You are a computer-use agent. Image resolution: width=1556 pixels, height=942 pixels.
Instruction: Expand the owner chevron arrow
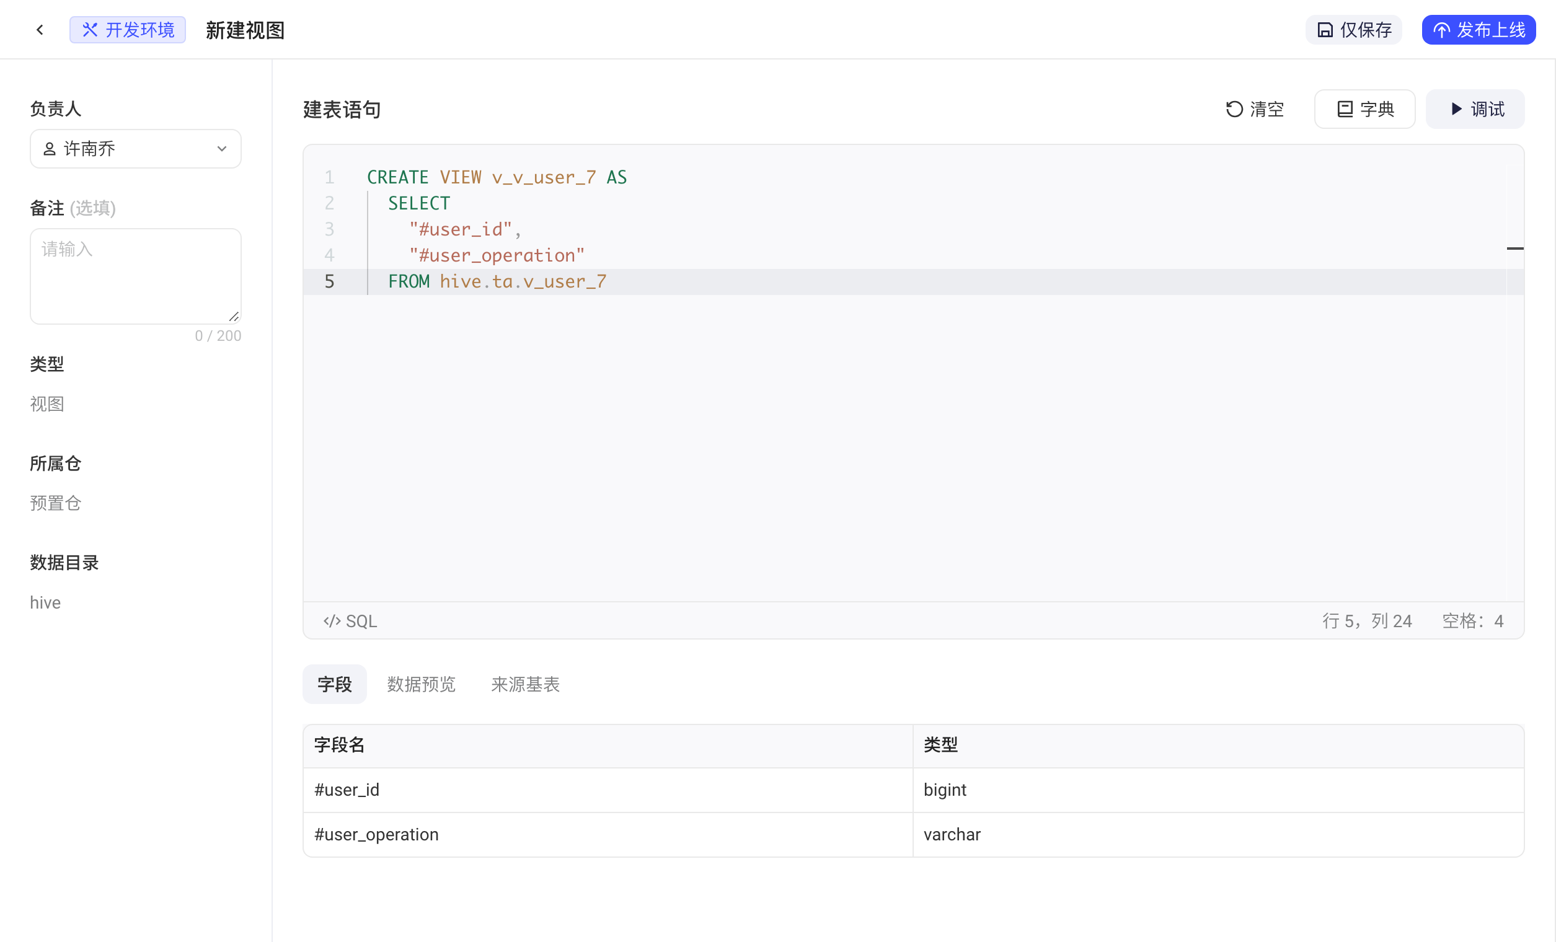pyautogui.click(x=222, y=149)
